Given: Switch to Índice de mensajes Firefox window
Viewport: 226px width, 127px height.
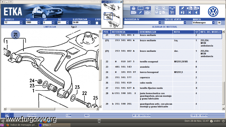Looking at the screenshot, I should [22, 125].
